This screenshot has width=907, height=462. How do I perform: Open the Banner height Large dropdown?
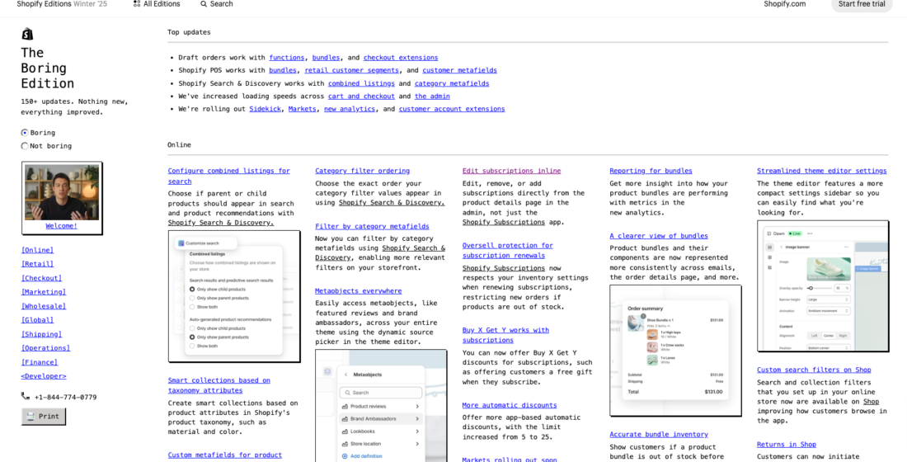[829, 299]
